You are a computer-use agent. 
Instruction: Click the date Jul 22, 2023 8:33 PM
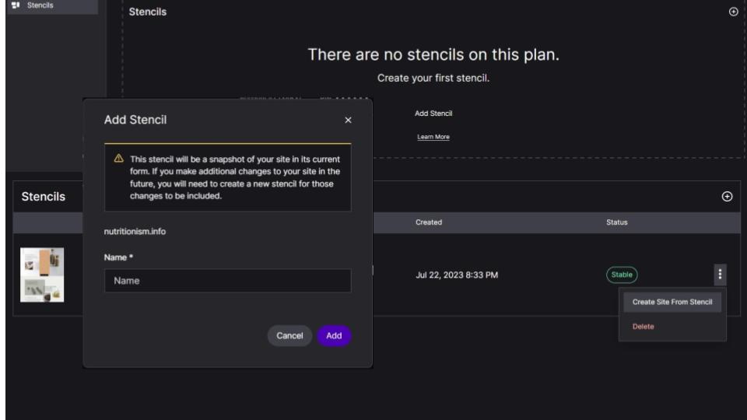pos(457,275)
